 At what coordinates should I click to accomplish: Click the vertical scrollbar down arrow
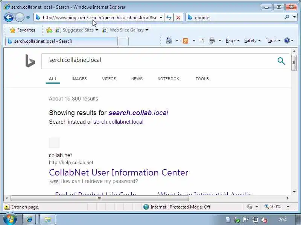tap(294, 192)
